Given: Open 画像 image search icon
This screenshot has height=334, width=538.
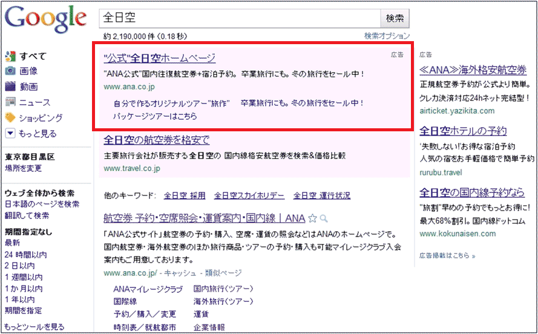Looking at the screenshot, I should [x=10, y=71].
